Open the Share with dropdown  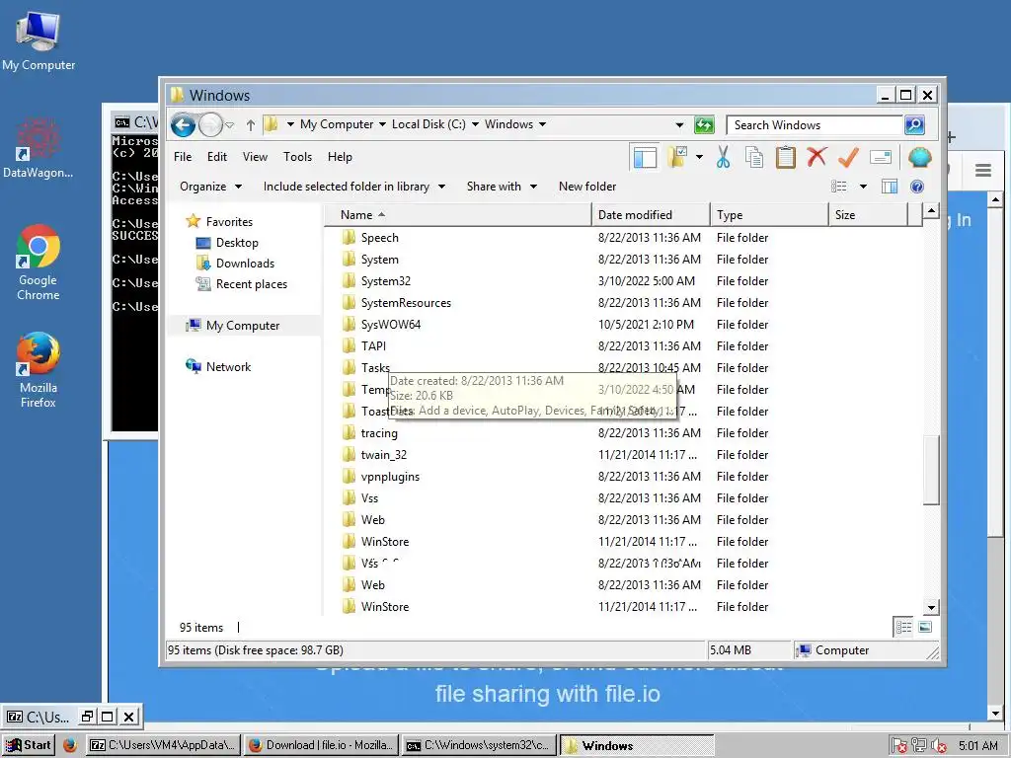[x=502, y=187]
